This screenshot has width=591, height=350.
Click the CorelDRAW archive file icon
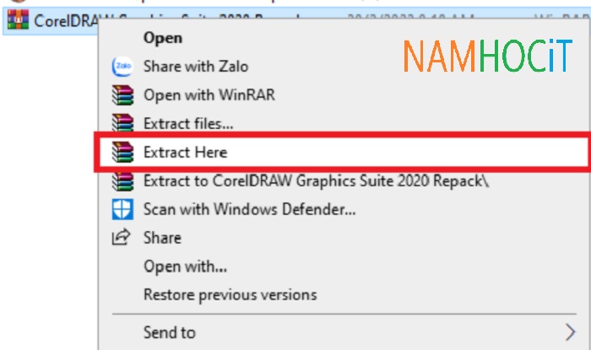[x=18, y=19]
